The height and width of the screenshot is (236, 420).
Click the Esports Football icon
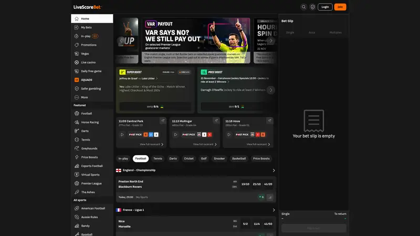(77, 166)
